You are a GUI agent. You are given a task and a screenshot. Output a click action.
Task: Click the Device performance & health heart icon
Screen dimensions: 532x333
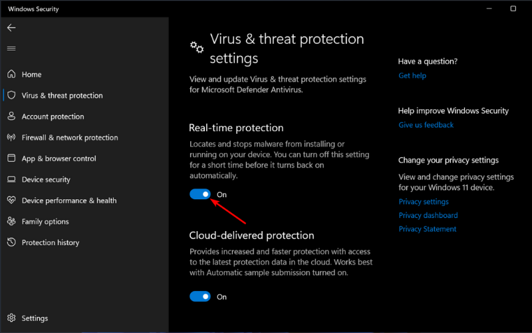click(11, 200)
